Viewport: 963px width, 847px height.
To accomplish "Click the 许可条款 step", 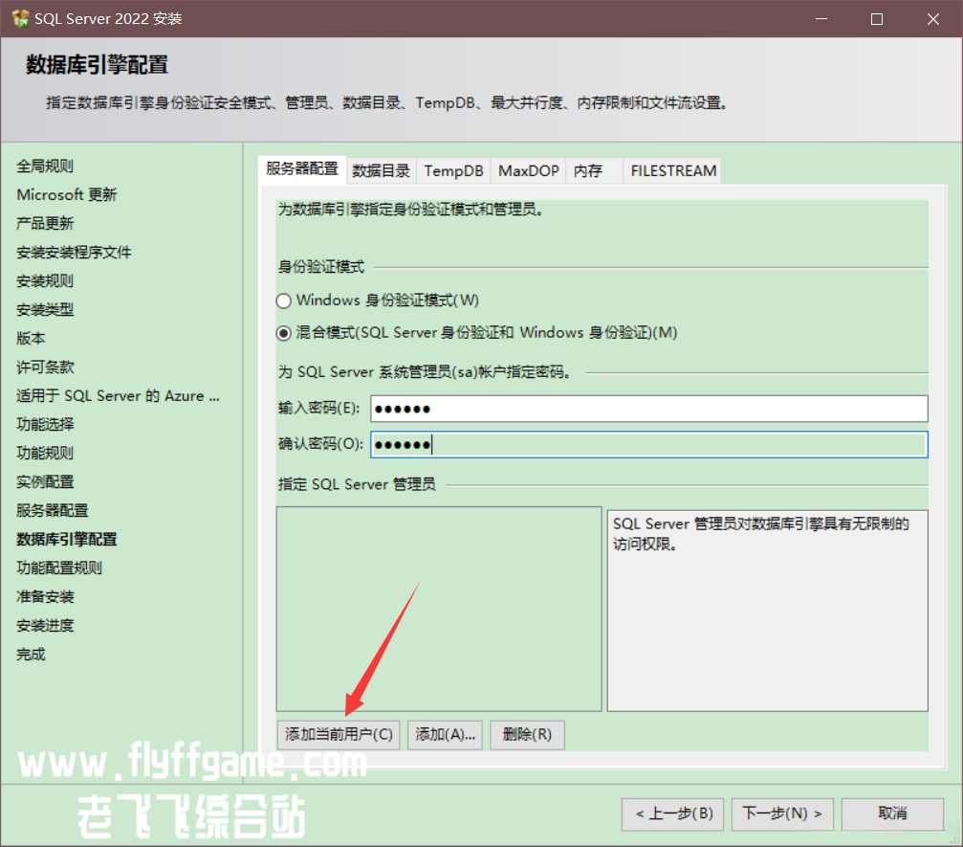I will [45, 368].
